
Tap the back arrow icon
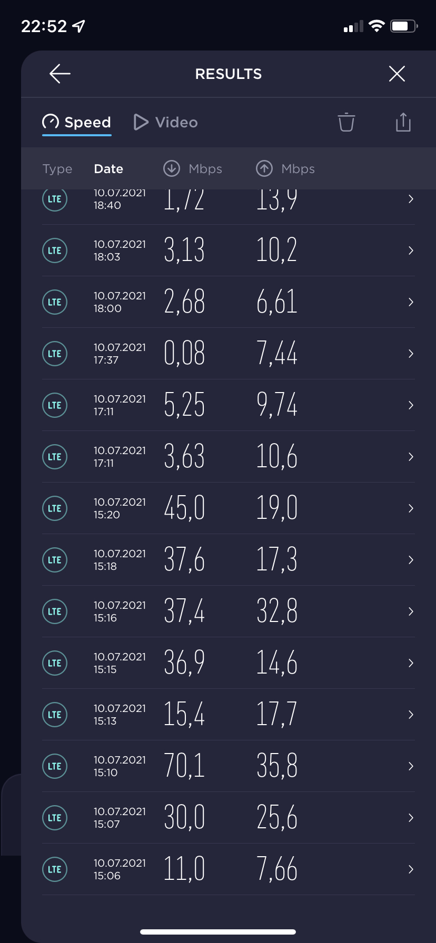tap(60, 74)
